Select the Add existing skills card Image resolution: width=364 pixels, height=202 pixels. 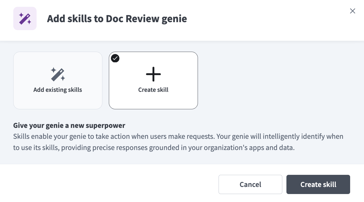[x=58, y=80]
